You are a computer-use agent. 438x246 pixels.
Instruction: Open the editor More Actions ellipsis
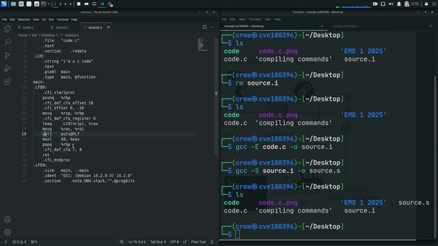(211, 27)
